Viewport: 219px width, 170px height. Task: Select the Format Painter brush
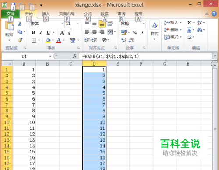pos(20,40)
